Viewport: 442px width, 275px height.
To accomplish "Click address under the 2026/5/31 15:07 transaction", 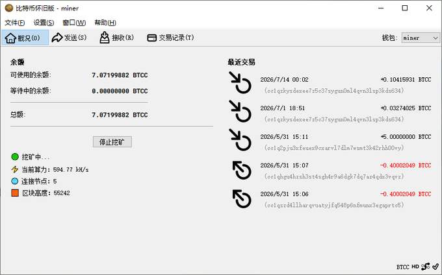I will click(334, 176).
